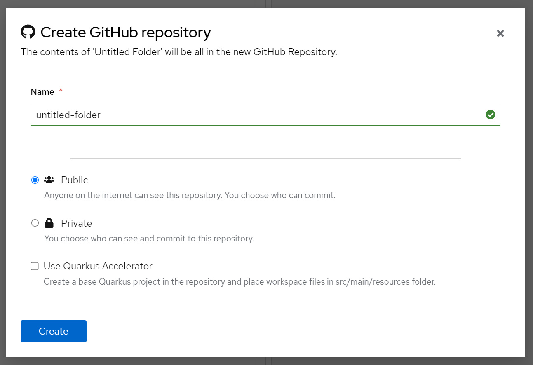Click the Public option label text

point(74,180)
